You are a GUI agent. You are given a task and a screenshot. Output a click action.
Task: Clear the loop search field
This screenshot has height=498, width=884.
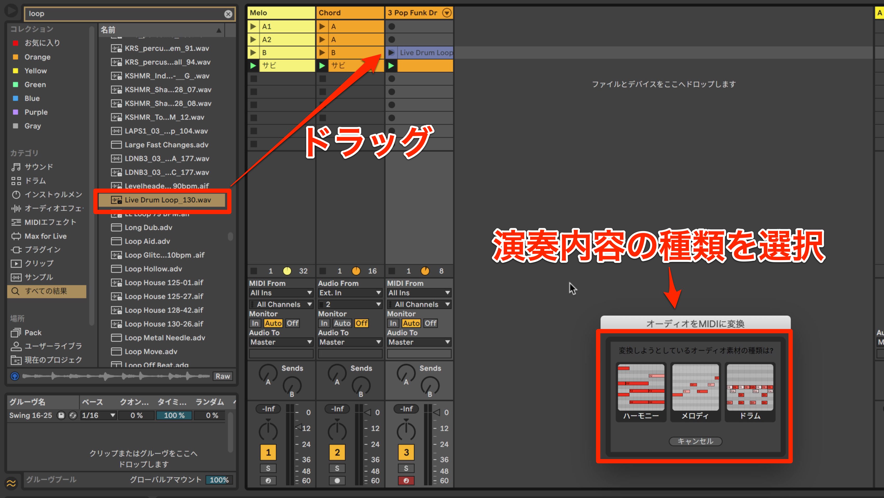pos(228,14)
